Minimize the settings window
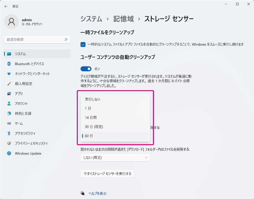This screenshot has height=199, width=254. 226,4
